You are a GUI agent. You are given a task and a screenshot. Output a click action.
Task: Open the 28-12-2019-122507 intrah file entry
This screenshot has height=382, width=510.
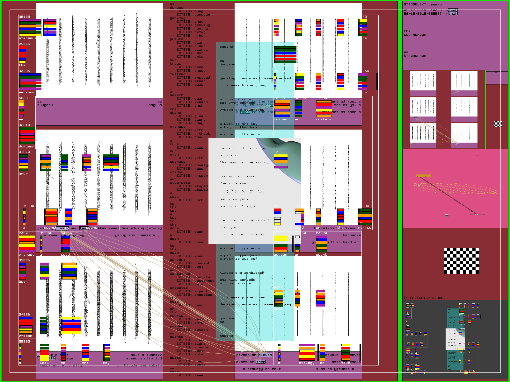click(x=430, y=14)
